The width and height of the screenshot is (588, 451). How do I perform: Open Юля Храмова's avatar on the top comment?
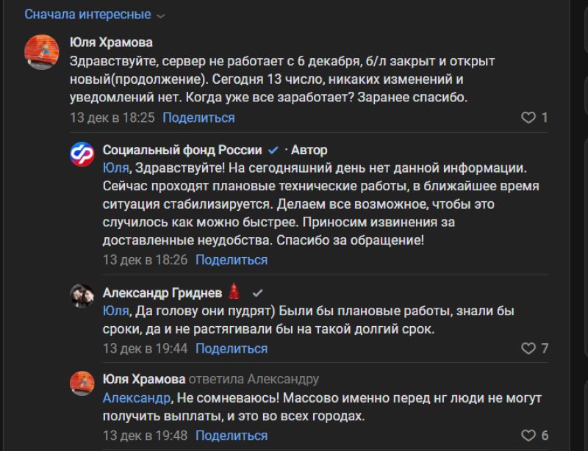(42, 51)
